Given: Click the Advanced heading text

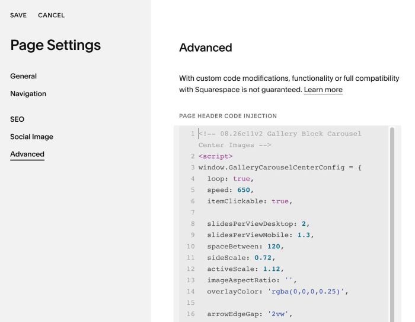Looking at the screenshot, I should tap(206, 48).
